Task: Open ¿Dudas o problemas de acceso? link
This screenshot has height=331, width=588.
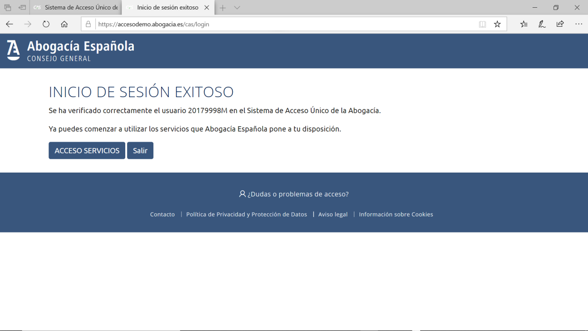Action: [298, 194]
